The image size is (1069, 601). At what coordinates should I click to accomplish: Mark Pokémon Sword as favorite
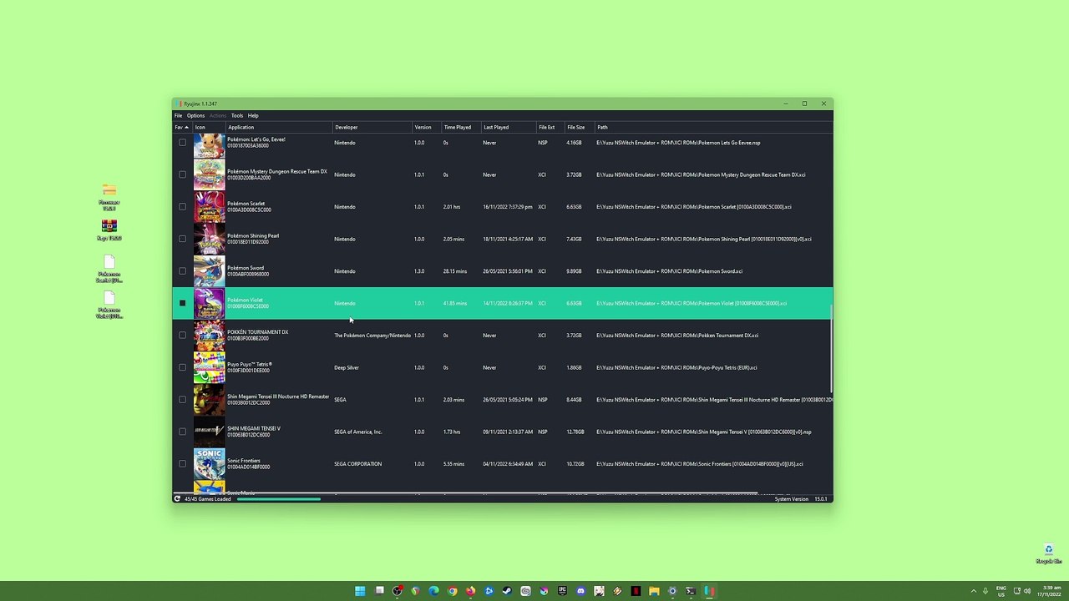click(182, 271)
